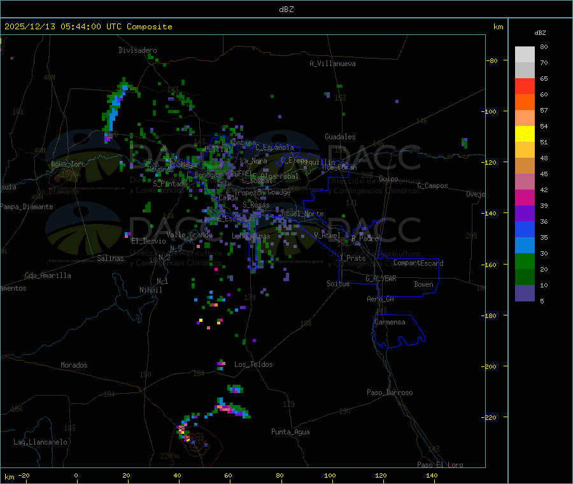Click the 42 dBZ magenta legend swatch
This screenshot has width=573, height=484.
point(525,197)
